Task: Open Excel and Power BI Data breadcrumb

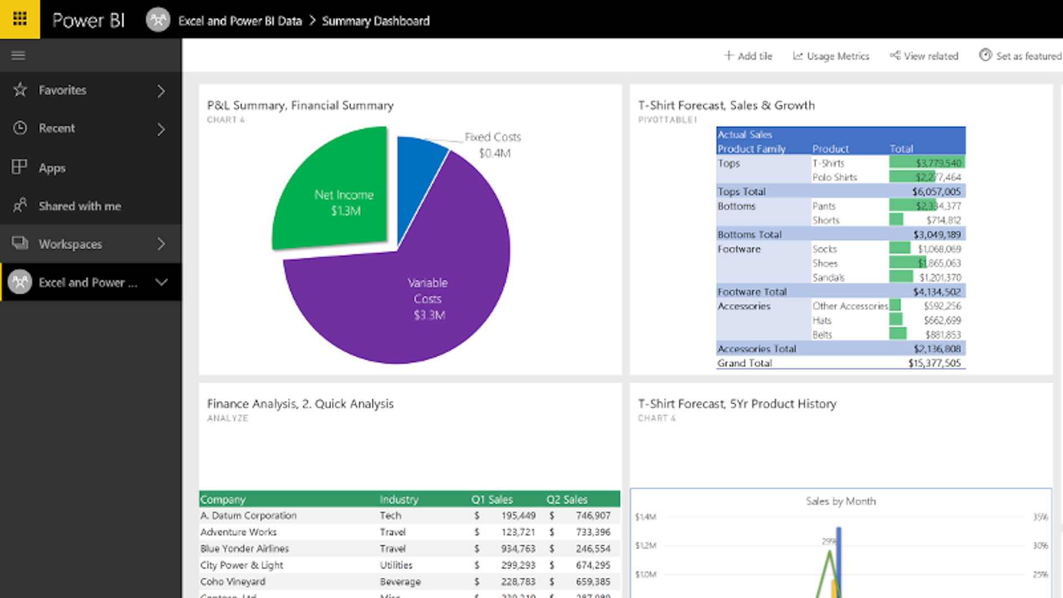Action: click(x=240, y=20)
